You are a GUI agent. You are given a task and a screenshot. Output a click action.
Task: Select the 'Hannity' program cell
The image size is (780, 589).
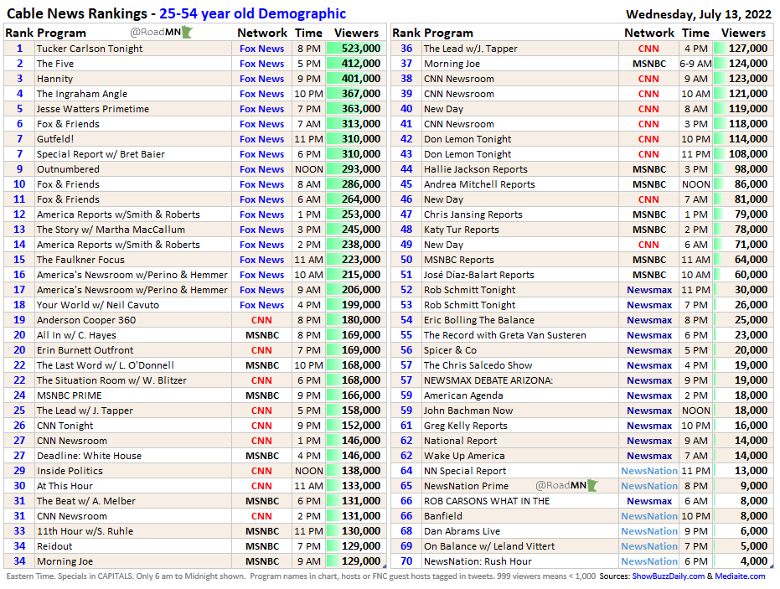click(133, 79)
